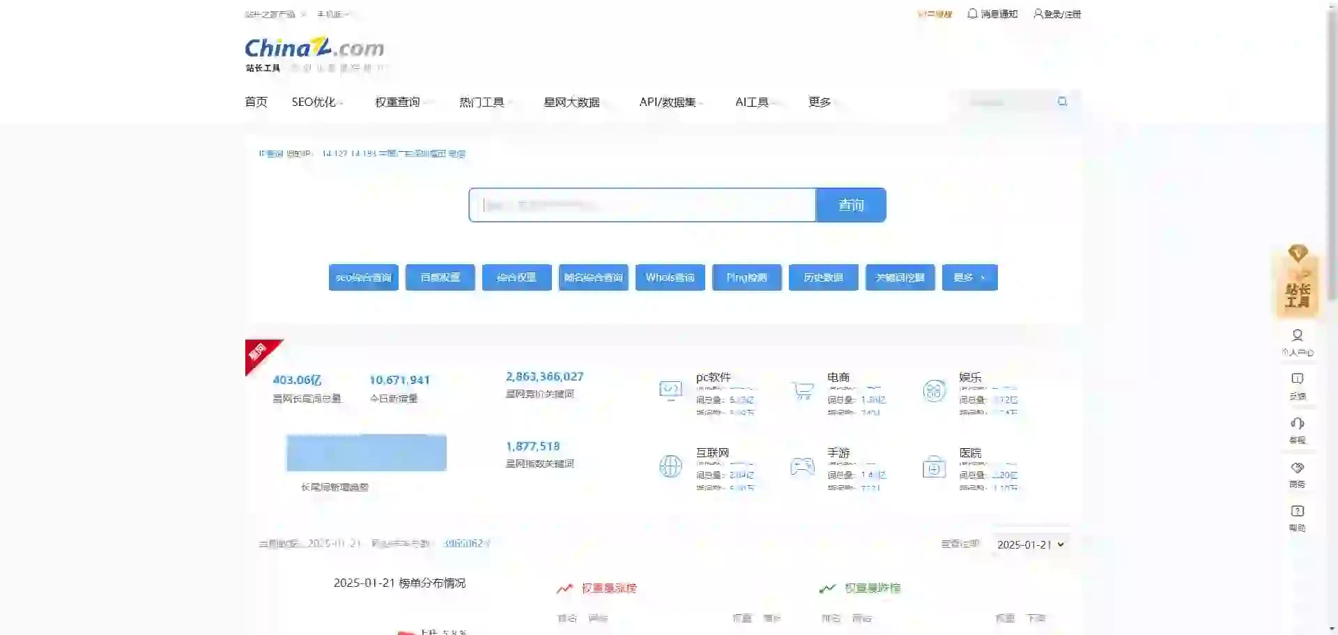Click the 2025-01-21 榜单分布情况 heading
Screen dimensions: 1338x635
point(399,583)
